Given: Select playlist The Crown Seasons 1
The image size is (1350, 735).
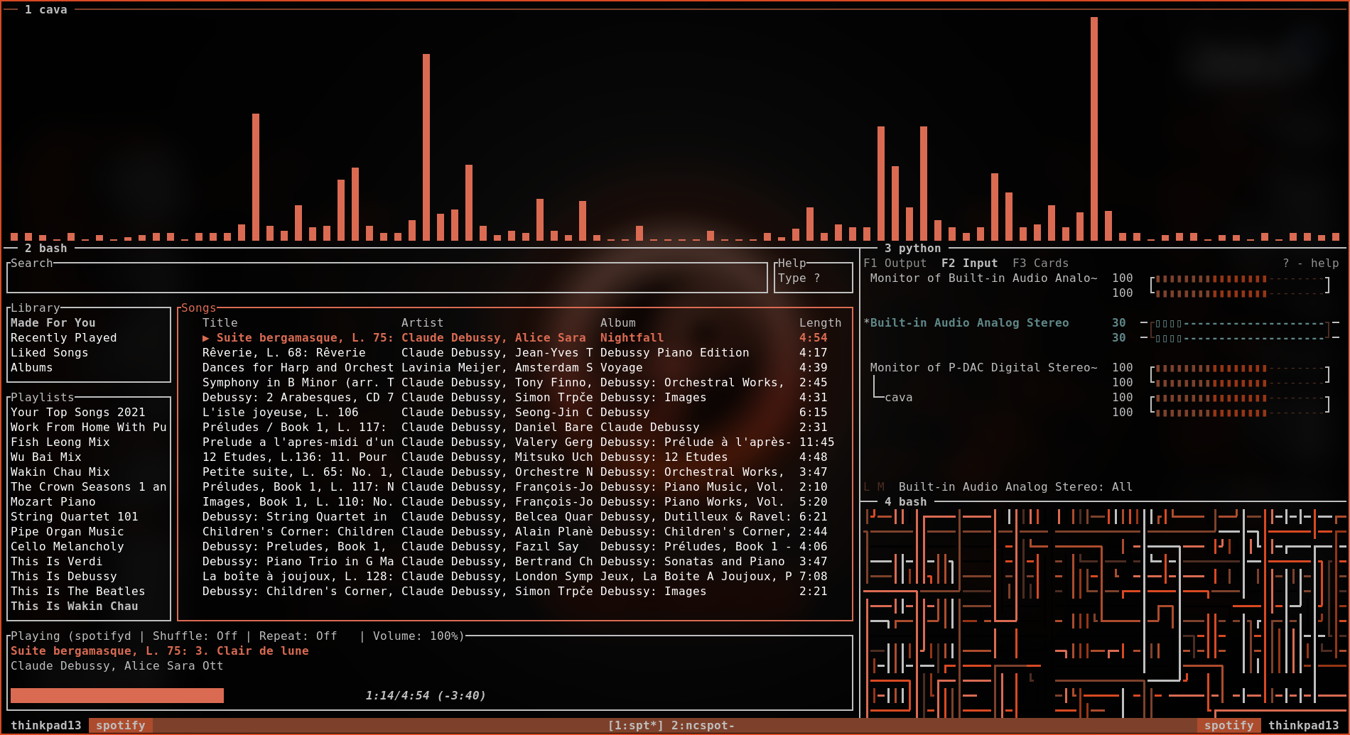Looking at the screenshot, I should click(x=89, y=487).
